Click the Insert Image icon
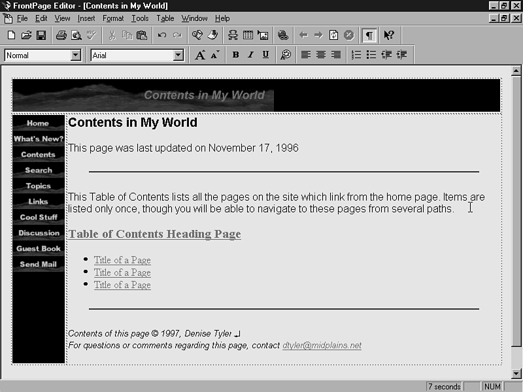 point(263,35)
